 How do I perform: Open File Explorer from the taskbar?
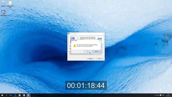coord(20,95)
